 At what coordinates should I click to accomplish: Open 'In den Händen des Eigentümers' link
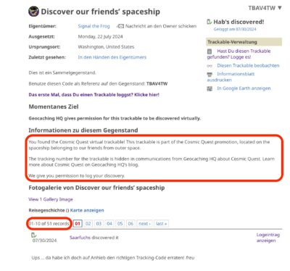pyautogui.click(x=112, y=57)
